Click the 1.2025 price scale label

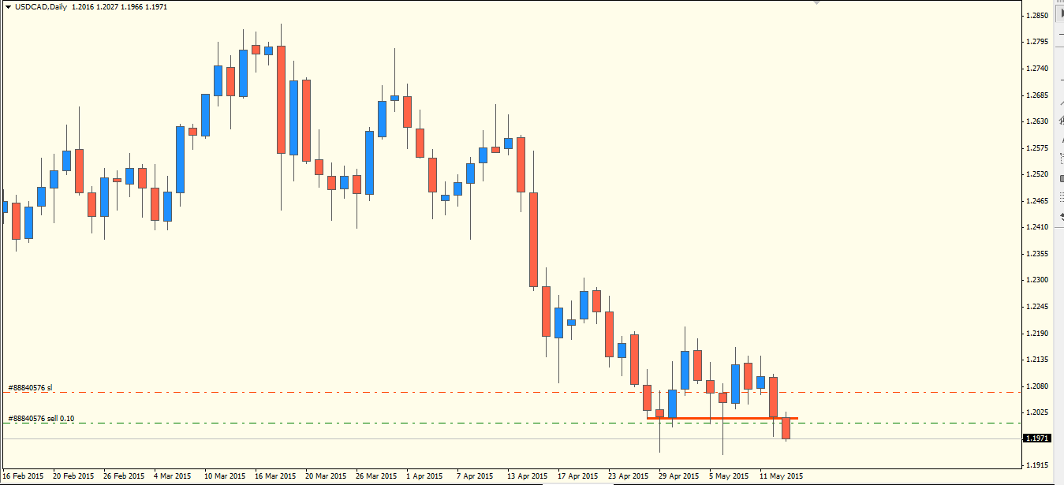point(1038,412)
